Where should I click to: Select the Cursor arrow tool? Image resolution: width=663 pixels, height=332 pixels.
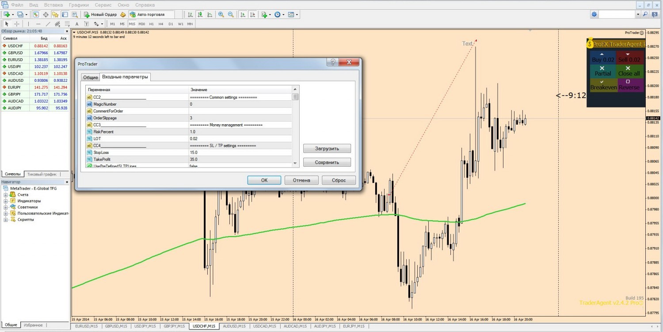pos(7,24)
